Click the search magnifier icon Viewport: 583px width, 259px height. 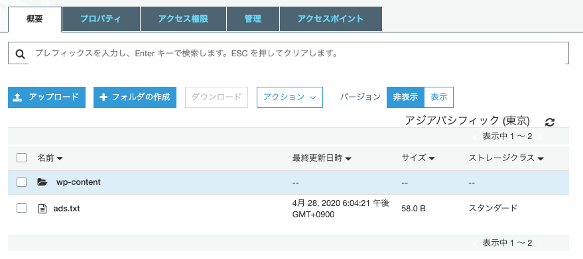click(20, 54)
